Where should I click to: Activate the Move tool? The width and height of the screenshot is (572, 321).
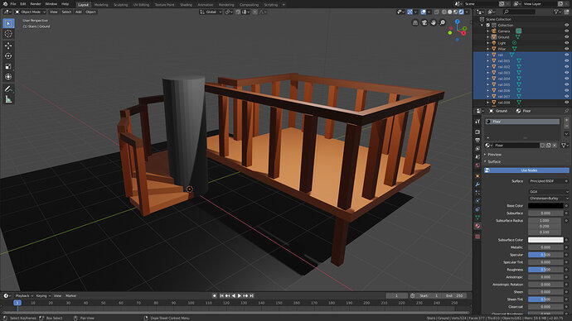[8, 46]
